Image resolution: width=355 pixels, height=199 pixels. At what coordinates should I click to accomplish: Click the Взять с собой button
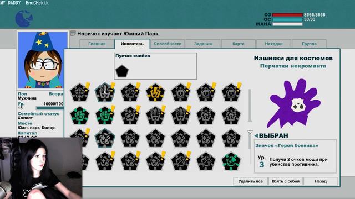click(286, 181)
